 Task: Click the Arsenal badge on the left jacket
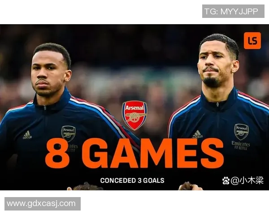tap(69, 134)
